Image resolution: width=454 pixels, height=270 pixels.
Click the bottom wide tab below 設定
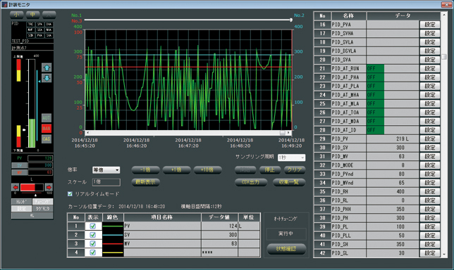tap(32, 215)
